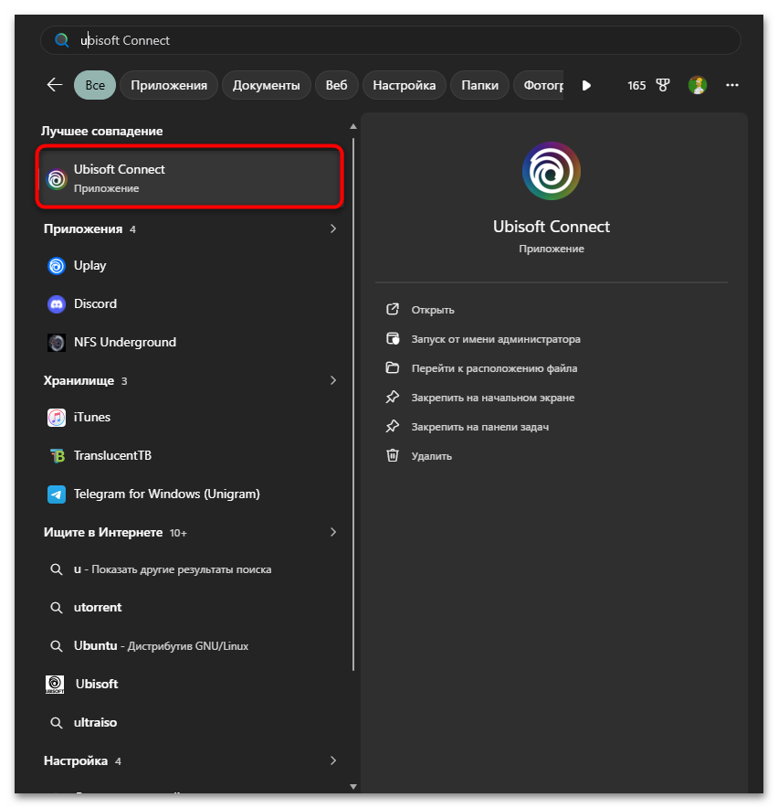Click the large Ubisoft Connect logo in preview pane
This screenshot has width=778, height=808.
tap(551, 171)
